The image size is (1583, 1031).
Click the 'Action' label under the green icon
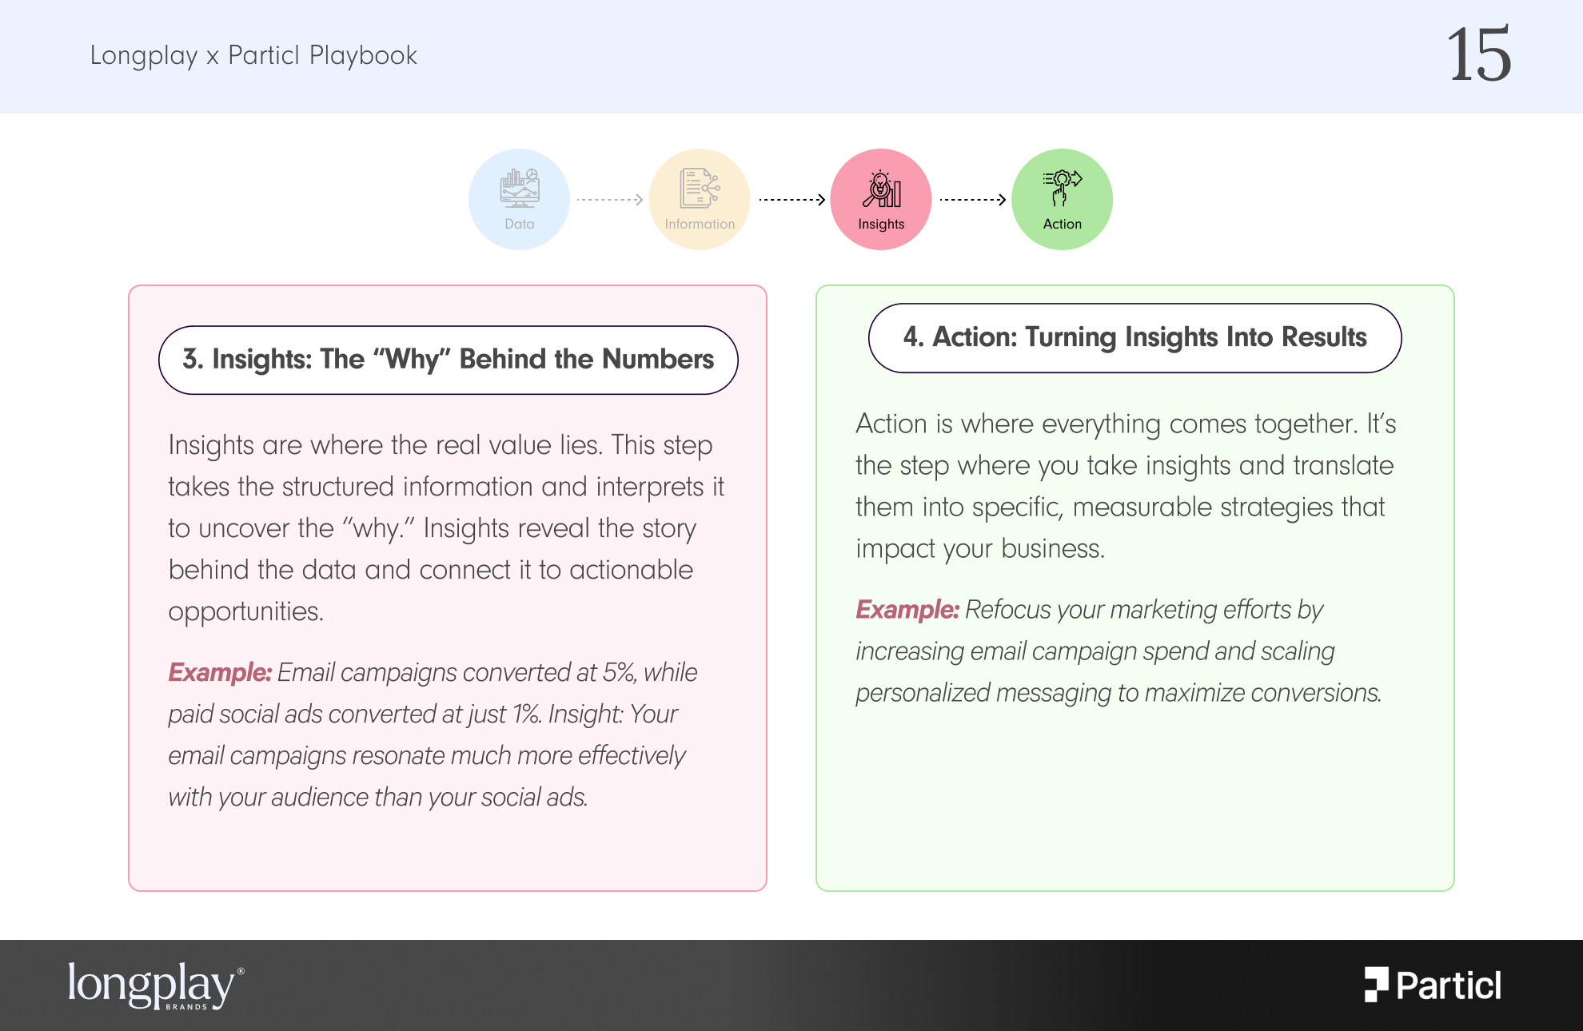point(1062,224)
